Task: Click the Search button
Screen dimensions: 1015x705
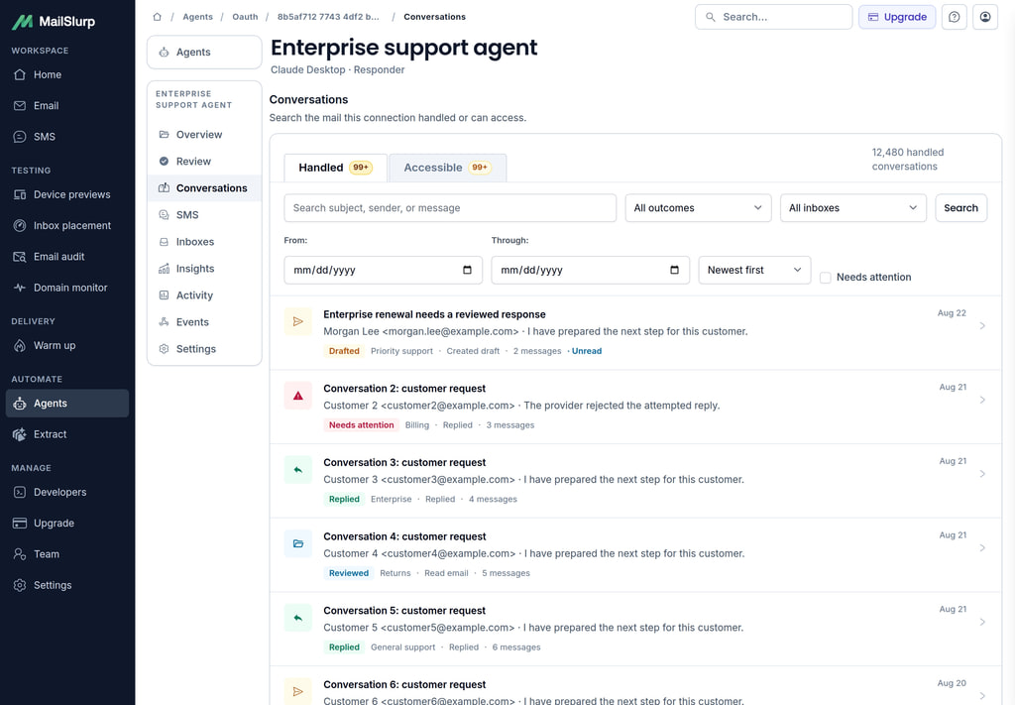Action: [x=960, y=208]
